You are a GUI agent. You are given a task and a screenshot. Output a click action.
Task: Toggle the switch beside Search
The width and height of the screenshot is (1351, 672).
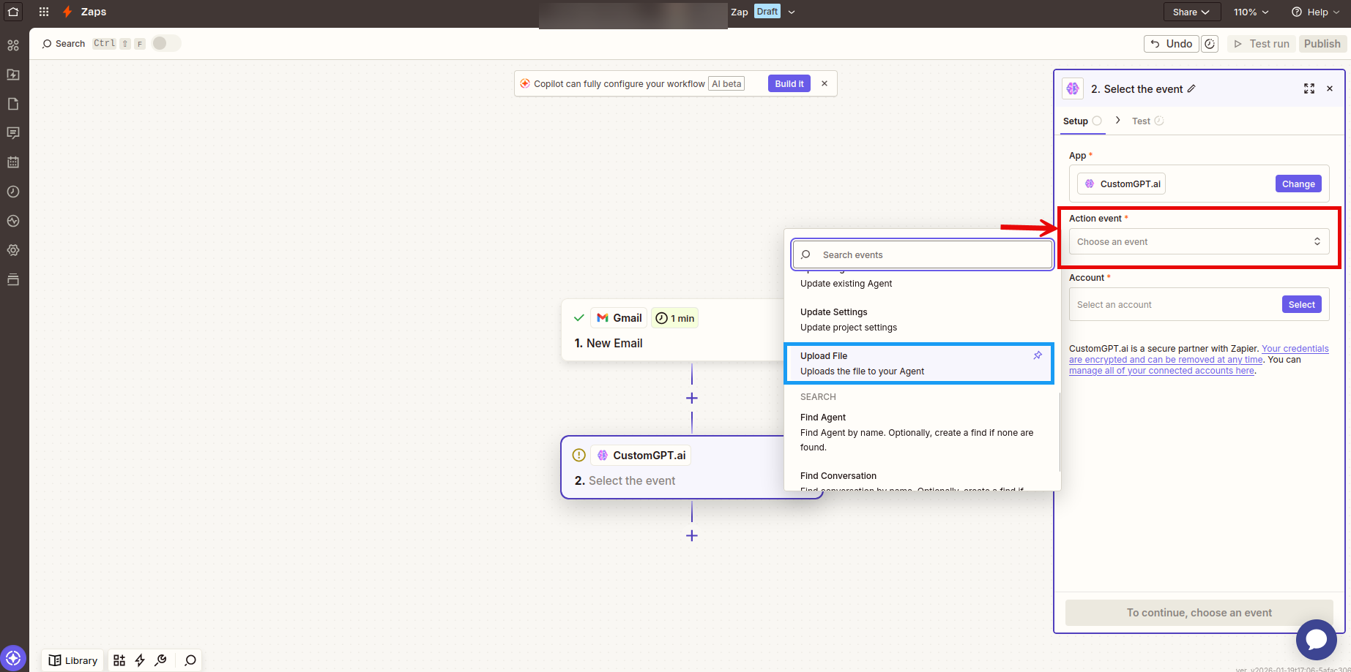(x=166, y=43)
